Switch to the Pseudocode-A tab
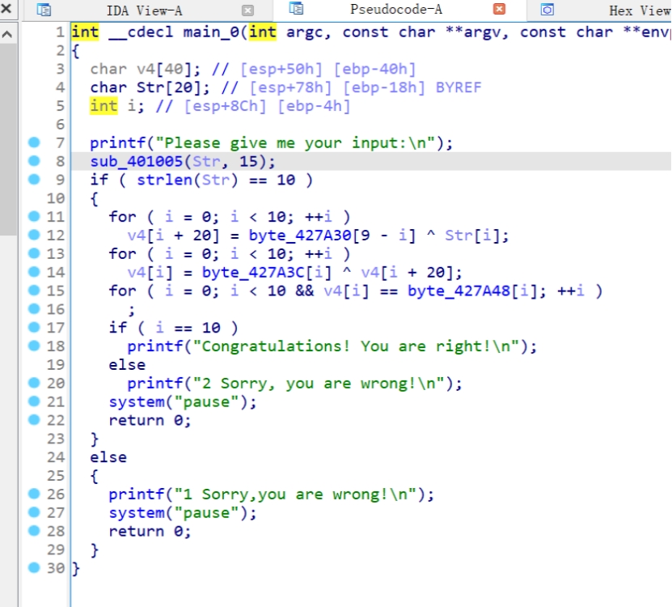 click(395, 10)
